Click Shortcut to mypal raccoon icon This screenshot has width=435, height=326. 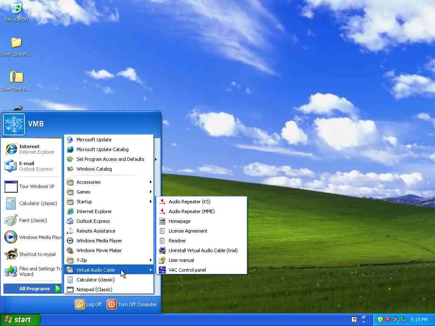[x=11, y=254]
